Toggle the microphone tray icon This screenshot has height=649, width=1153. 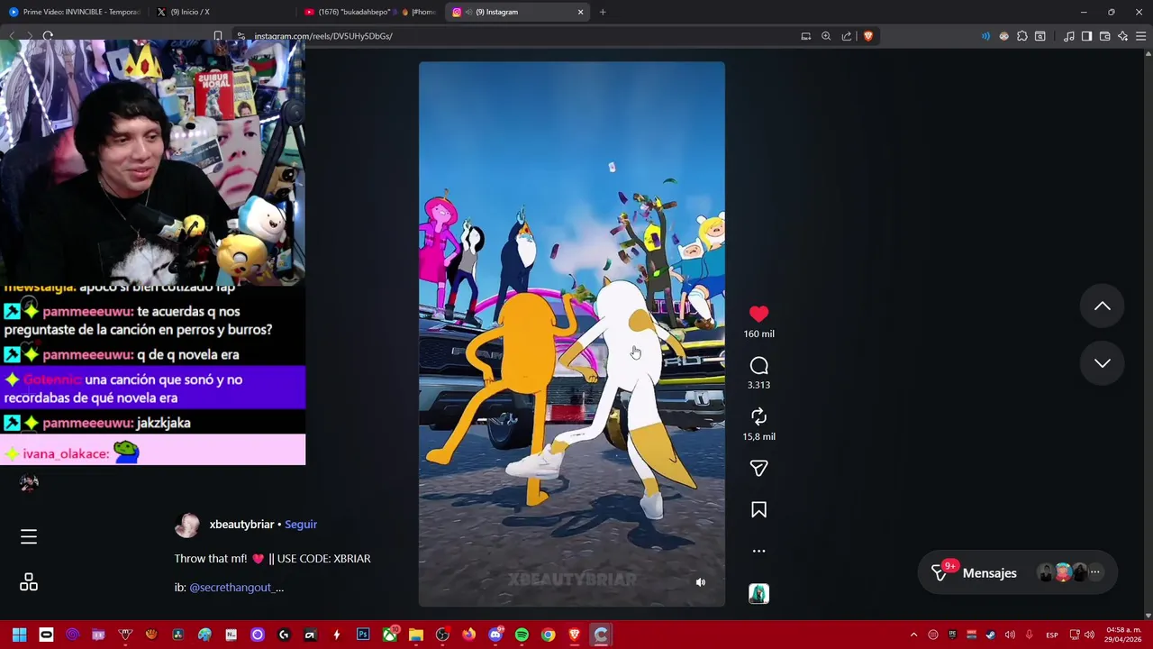coord(1029,635)
